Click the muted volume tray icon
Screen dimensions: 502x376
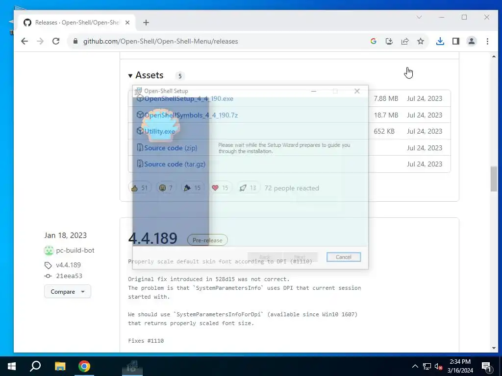click(x=438, y=366)
